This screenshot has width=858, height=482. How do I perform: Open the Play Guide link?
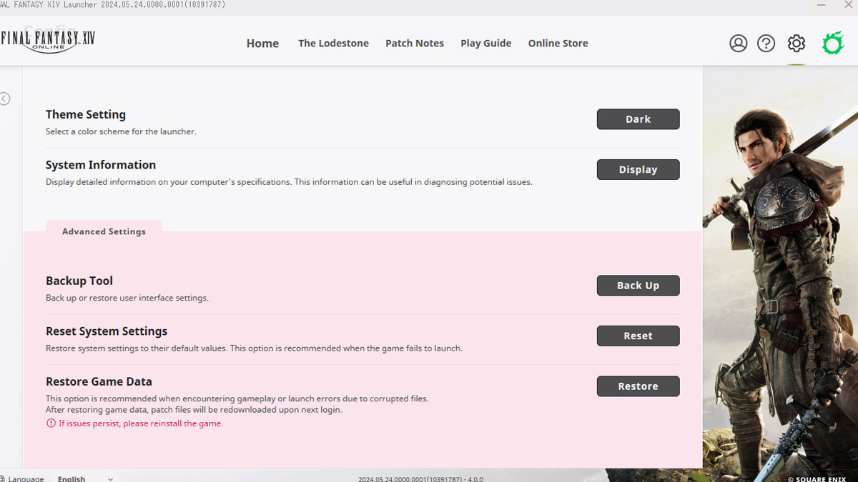click(485, 44)
